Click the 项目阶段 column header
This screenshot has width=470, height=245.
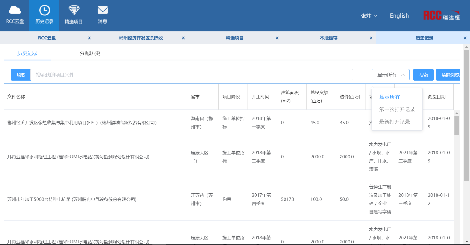click(231, 97)
